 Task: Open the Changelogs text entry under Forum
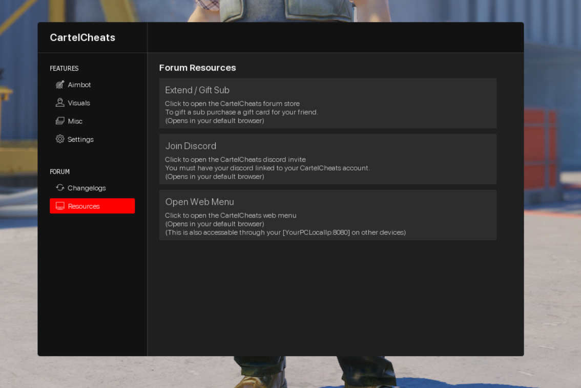87,188
